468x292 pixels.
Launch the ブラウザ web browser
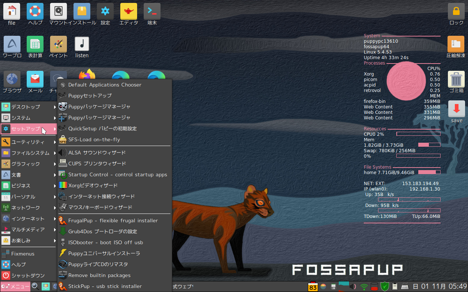point(12,80)
